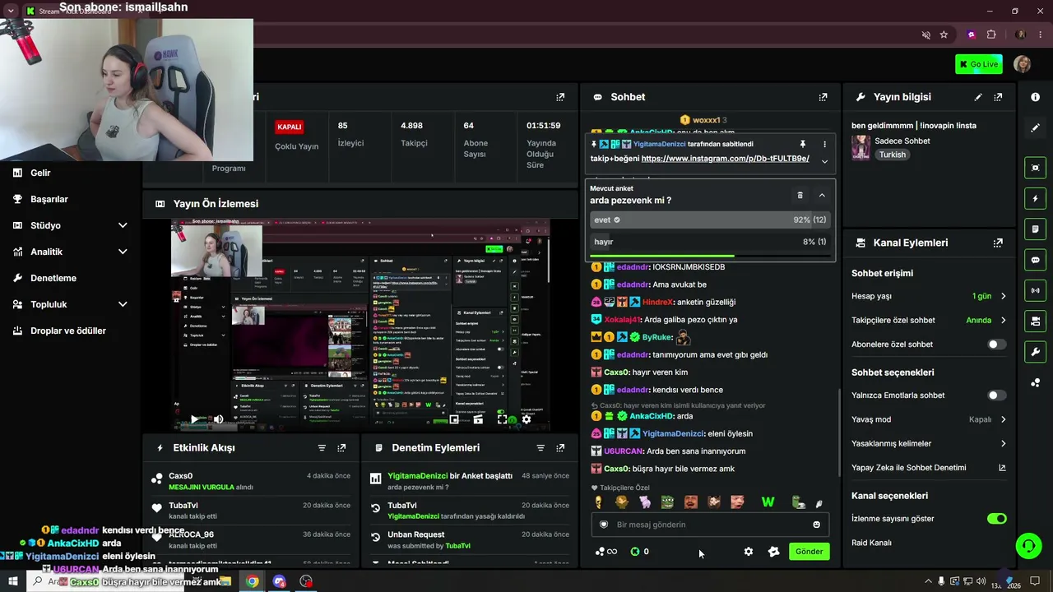Open Windows notification center

tap(1035, 581)
